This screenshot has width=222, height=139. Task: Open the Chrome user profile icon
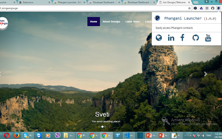pyautogui.click(x=206, y=1)
